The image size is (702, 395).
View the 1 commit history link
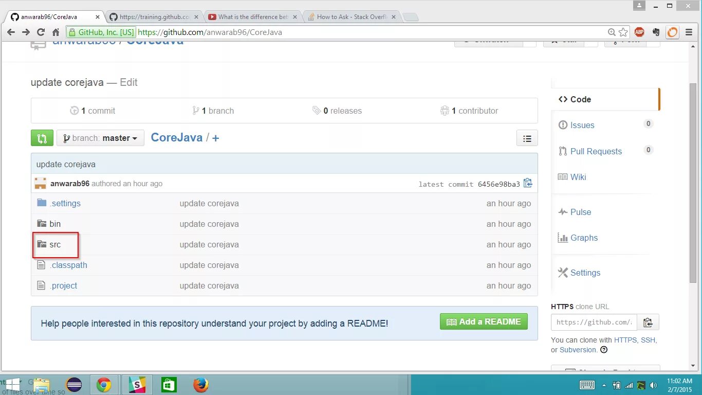coord(93,111)
